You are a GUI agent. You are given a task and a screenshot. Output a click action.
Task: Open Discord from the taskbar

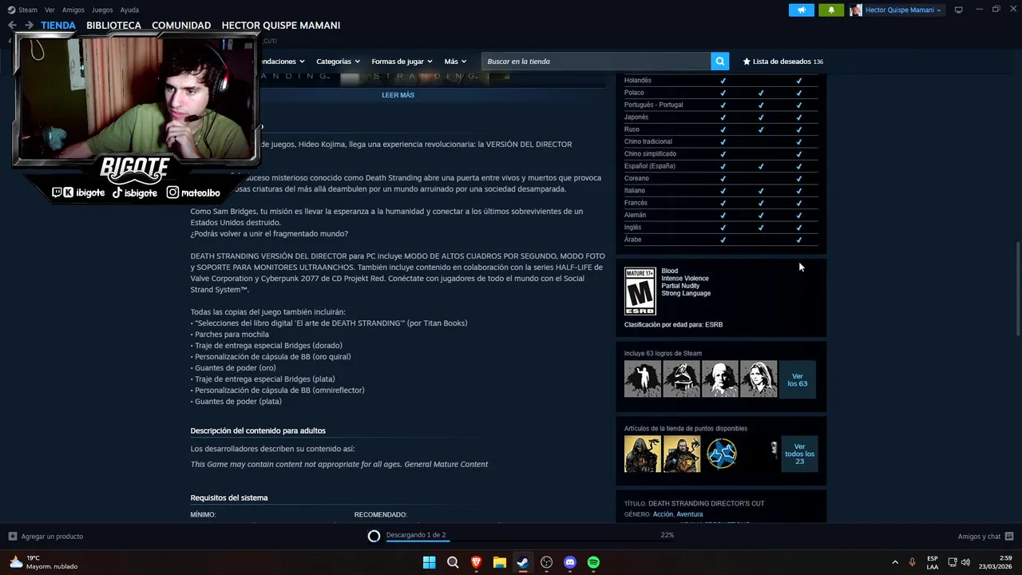(570, 562)
